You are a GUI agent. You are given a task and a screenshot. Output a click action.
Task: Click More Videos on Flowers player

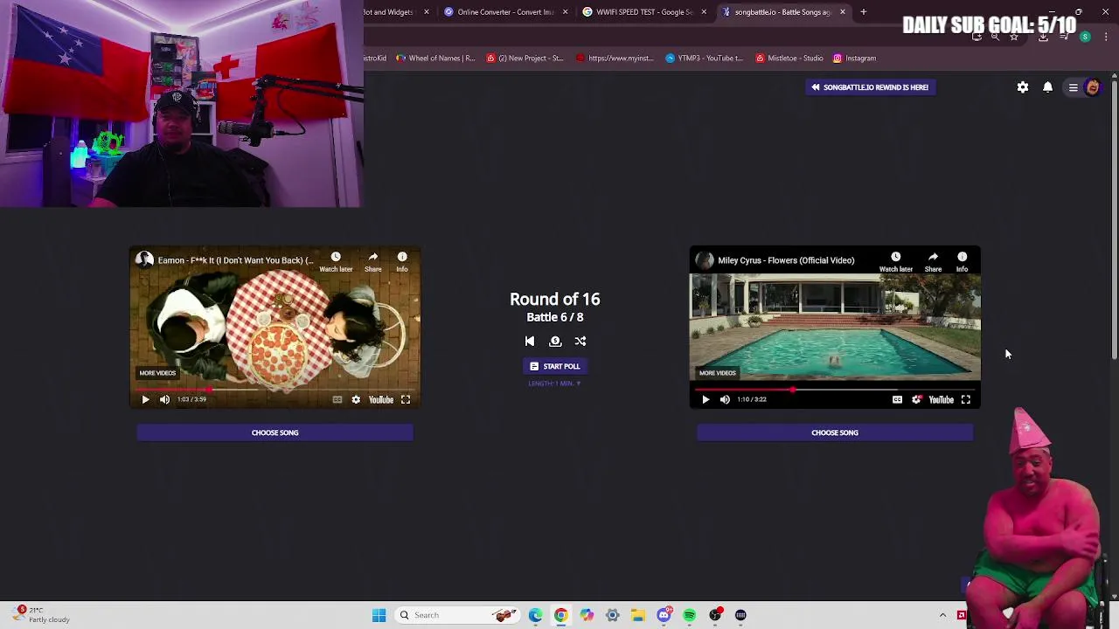[x=718, y=373]
